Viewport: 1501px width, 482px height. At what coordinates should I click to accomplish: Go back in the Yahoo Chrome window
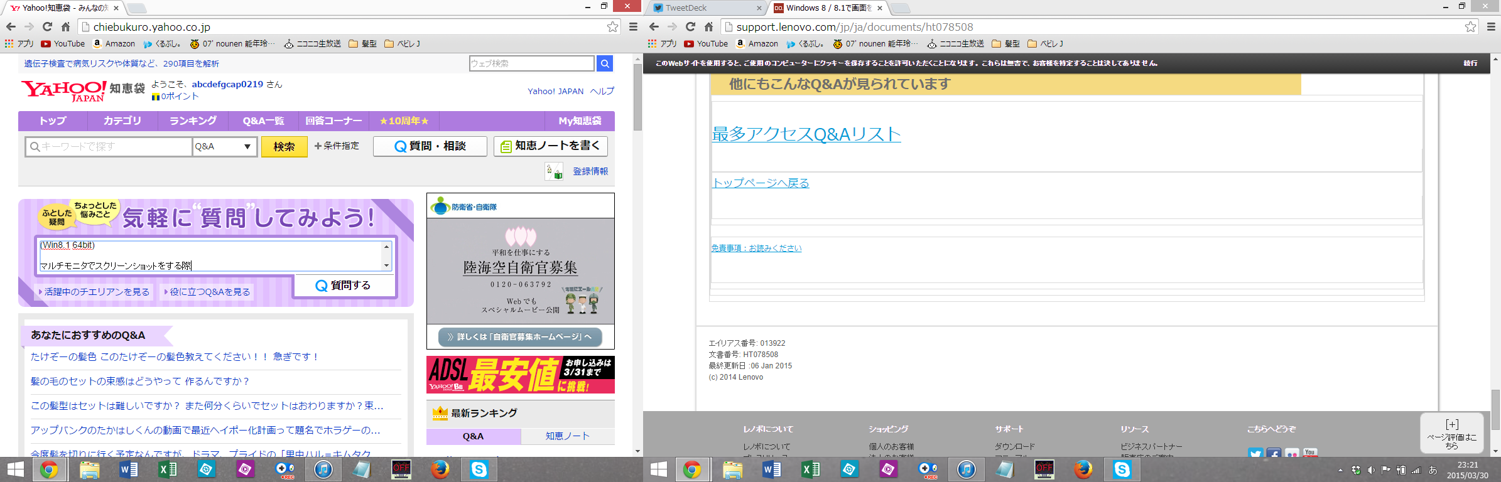click(x=11, y=27)
